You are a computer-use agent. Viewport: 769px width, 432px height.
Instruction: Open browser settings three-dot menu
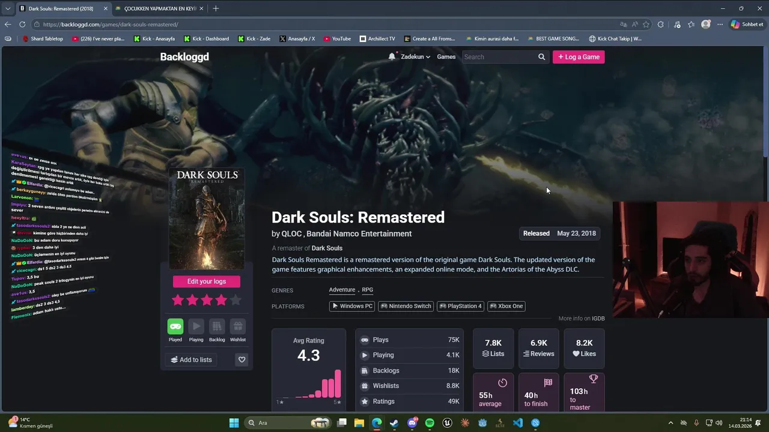720,25
